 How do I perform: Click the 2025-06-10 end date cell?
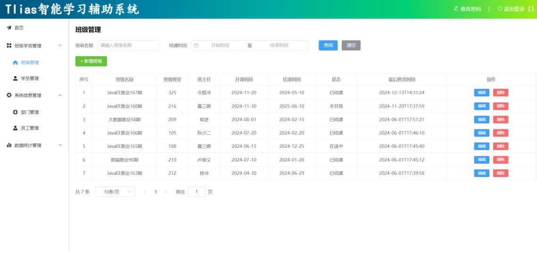(x=292, y=106)
